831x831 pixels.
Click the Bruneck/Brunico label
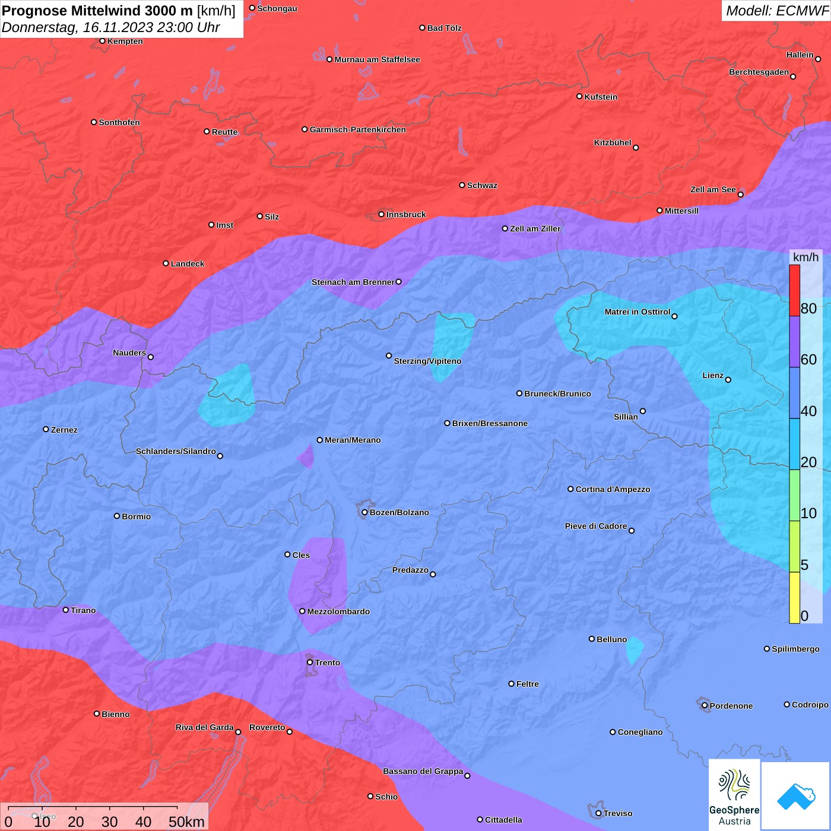coord(557,394)
